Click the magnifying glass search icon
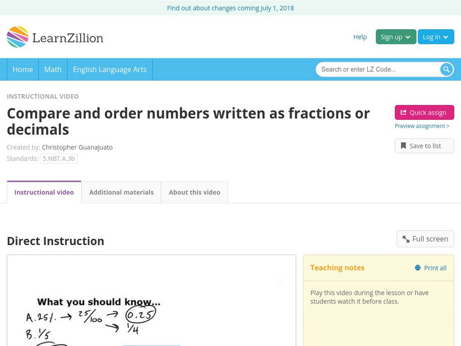The image size is (461, 346). coord(447,69)
